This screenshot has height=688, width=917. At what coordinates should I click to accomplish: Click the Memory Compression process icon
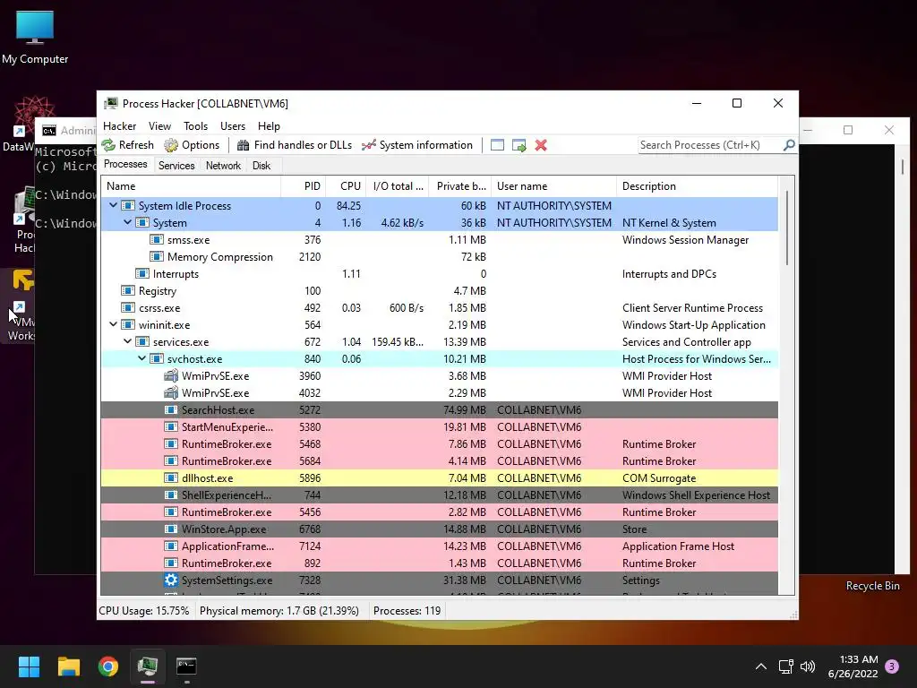tap(156, 257)
